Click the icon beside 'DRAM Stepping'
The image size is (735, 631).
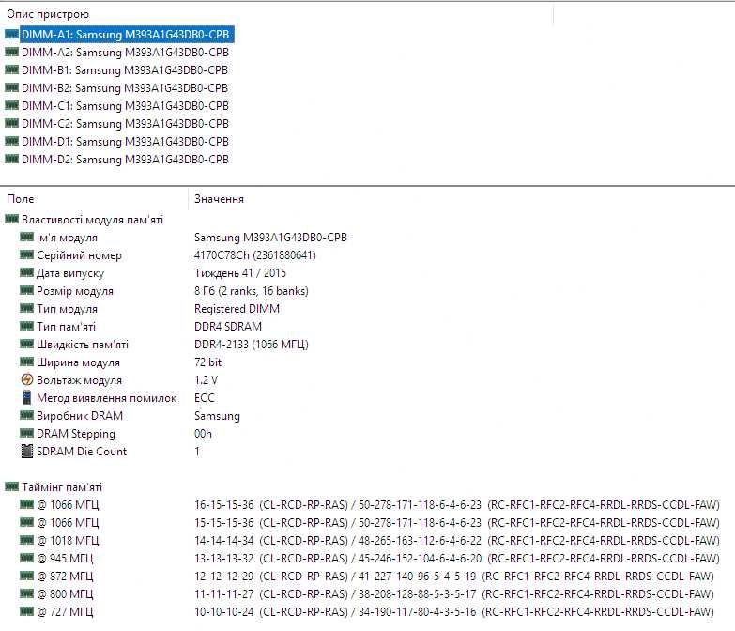click(x=26, y=432)
